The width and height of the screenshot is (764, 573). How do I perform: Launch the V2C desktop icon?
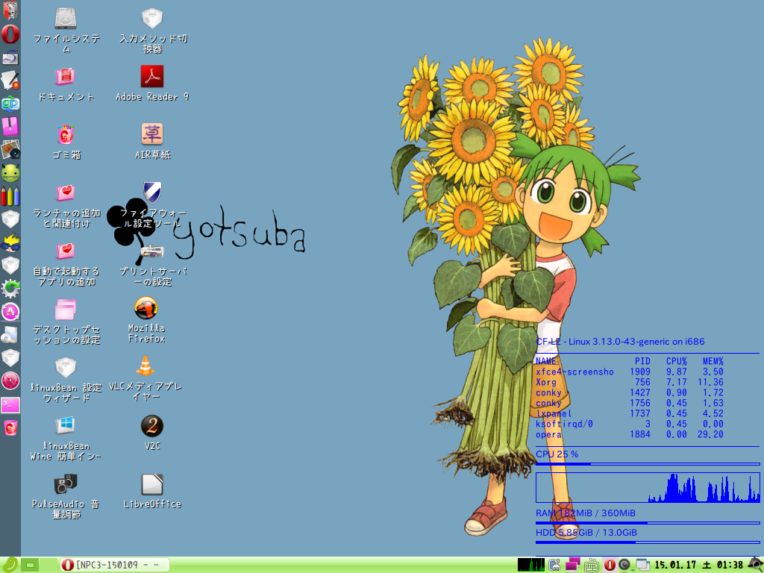click(152, 425)
